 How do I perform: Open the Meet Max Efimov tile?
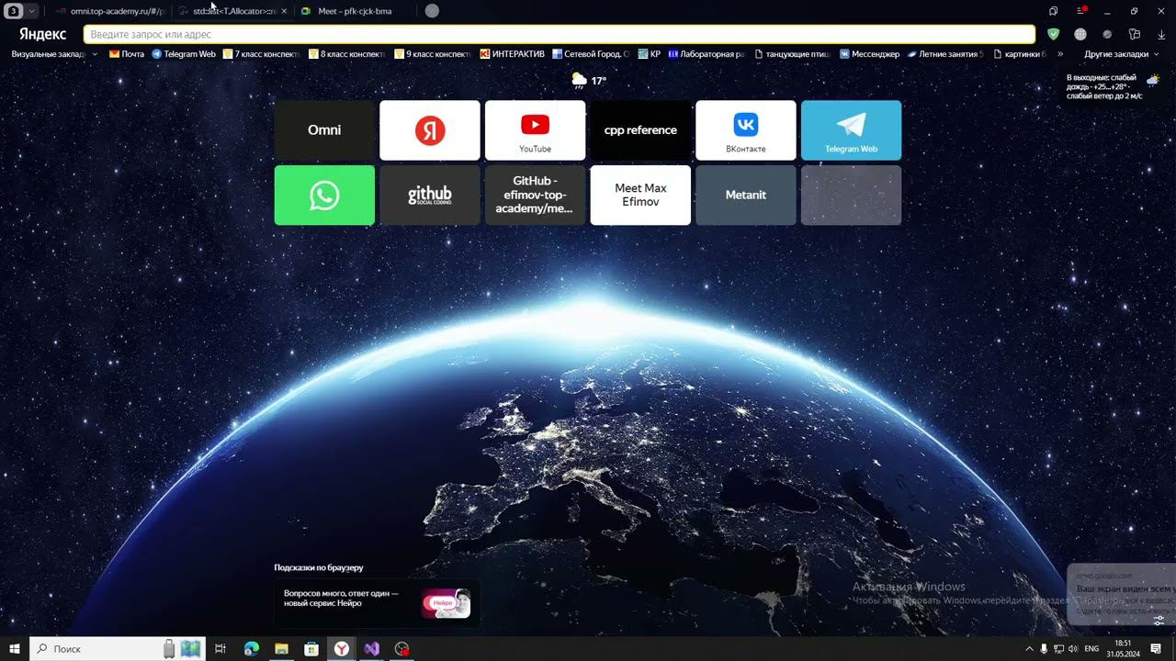[x=640, y=195]
